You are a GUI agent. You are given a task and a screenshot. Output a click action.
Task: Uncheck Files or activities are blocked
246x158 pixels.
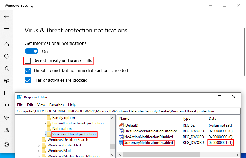click(x=28, y=80)
